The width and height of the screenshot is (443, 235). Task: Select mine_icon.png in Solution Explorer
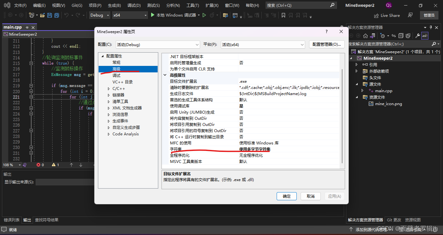click(x=389, y=104)
